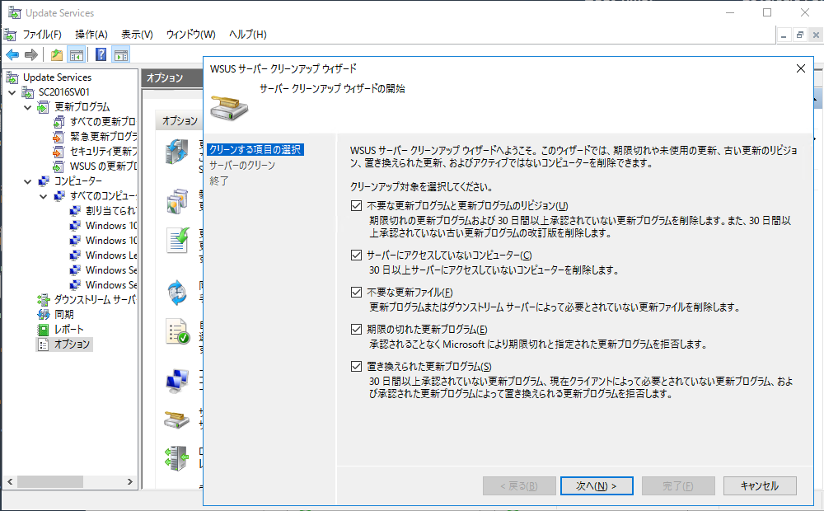The height and width of the screenshot is (511, 824).
Task: Click the SC2016SV01 server icon
Action: pos(28,92)
